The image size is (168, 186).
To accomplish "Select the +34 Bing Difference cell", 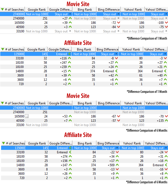I will (108, 156).
